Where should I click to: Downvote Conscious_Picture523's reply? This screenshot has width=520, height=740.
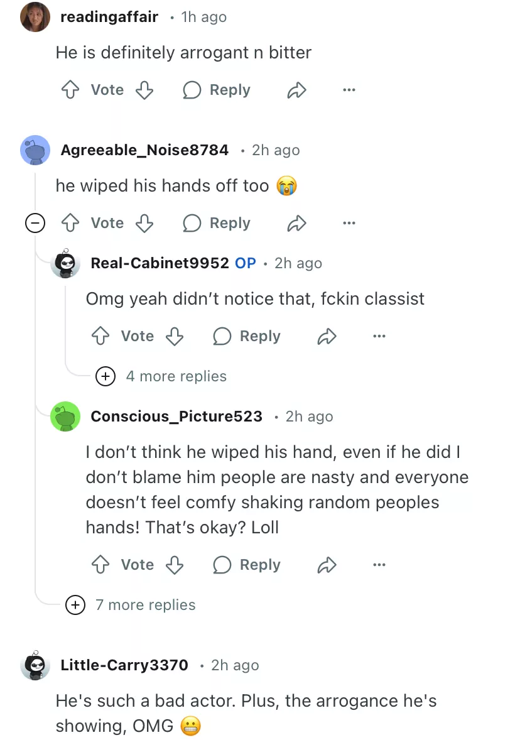coord(175,565)
